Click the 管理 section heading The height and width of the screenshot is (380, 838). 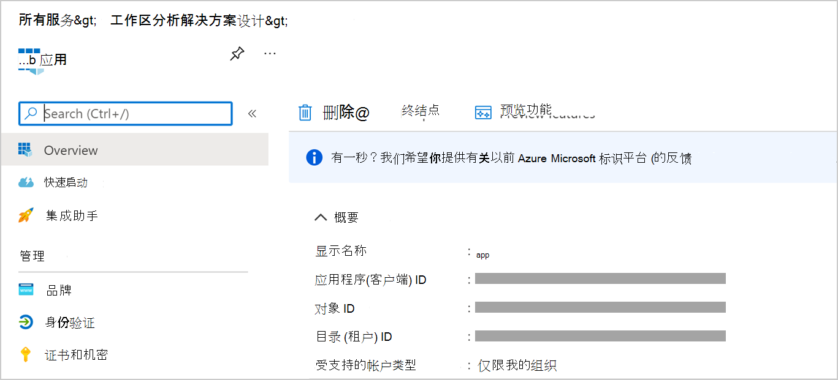[32, 256]
